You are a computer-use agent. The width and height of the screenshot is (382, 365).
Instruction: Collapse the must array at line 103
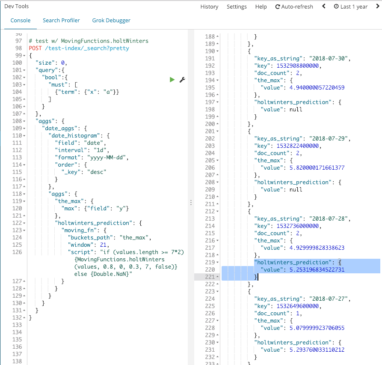(x=24, y=85)
